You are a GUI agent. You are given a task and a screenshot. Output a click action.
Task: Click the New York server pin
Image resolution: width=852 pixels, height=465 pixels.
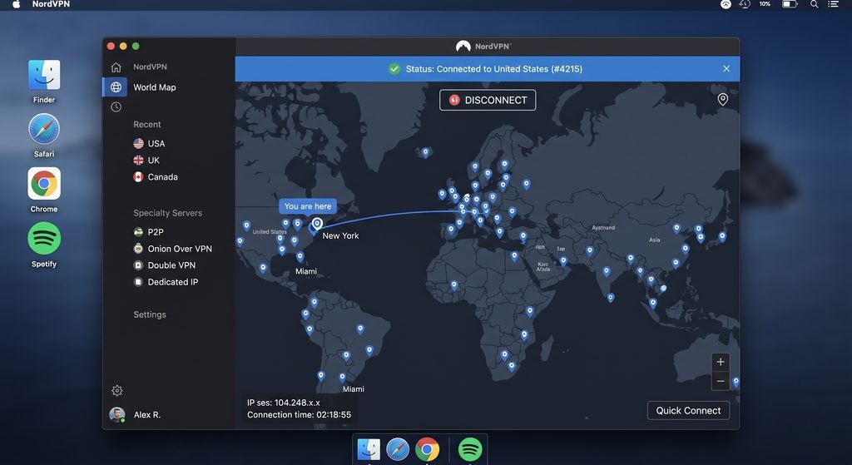317,224
